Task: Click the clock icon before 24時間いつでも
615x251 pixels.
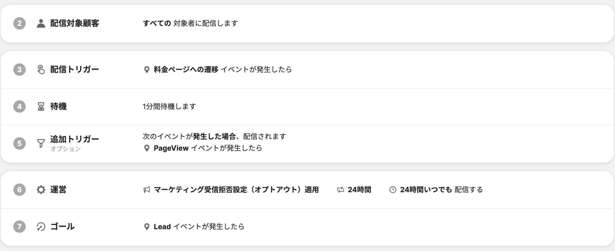Action: (393, 190)
